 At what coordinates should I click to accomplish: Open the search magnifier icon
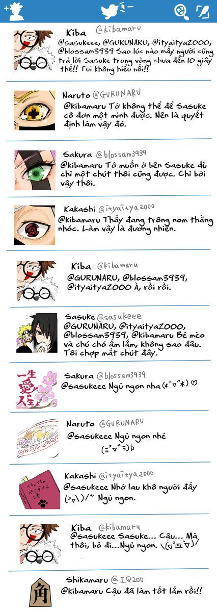(x=181, y=11)
